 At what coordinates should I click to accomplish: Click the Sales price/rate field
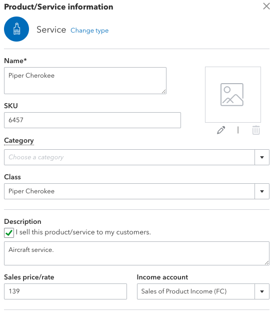tap(65, 291)
